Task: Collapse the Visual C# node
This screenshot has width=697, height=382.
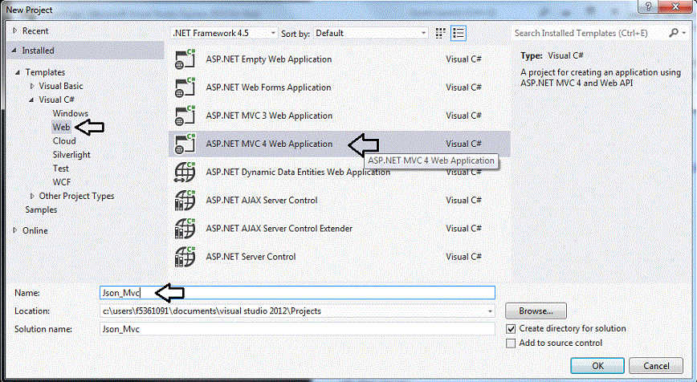Action: coord(31,100)
